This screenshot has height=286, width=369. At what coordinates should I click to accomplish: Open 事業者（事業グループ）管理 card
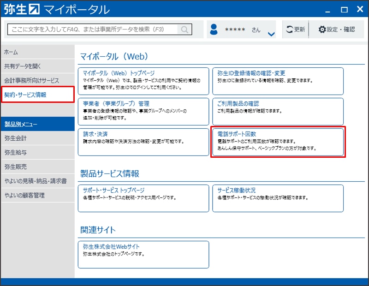tap(143, 112)
